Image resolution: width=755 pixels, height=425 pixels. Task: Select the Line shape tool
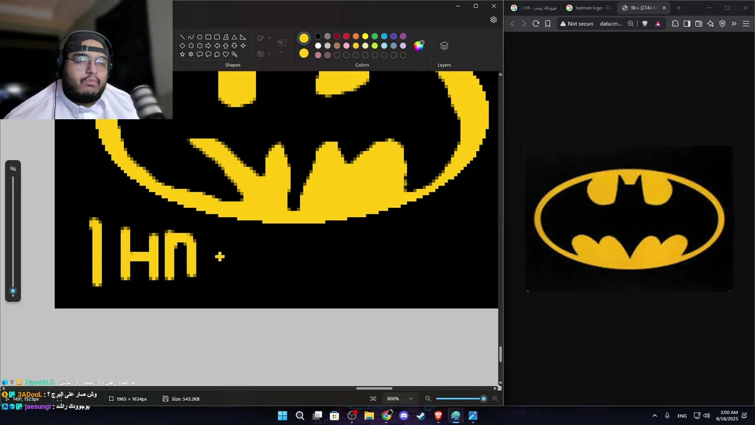[x=182, y=37]
